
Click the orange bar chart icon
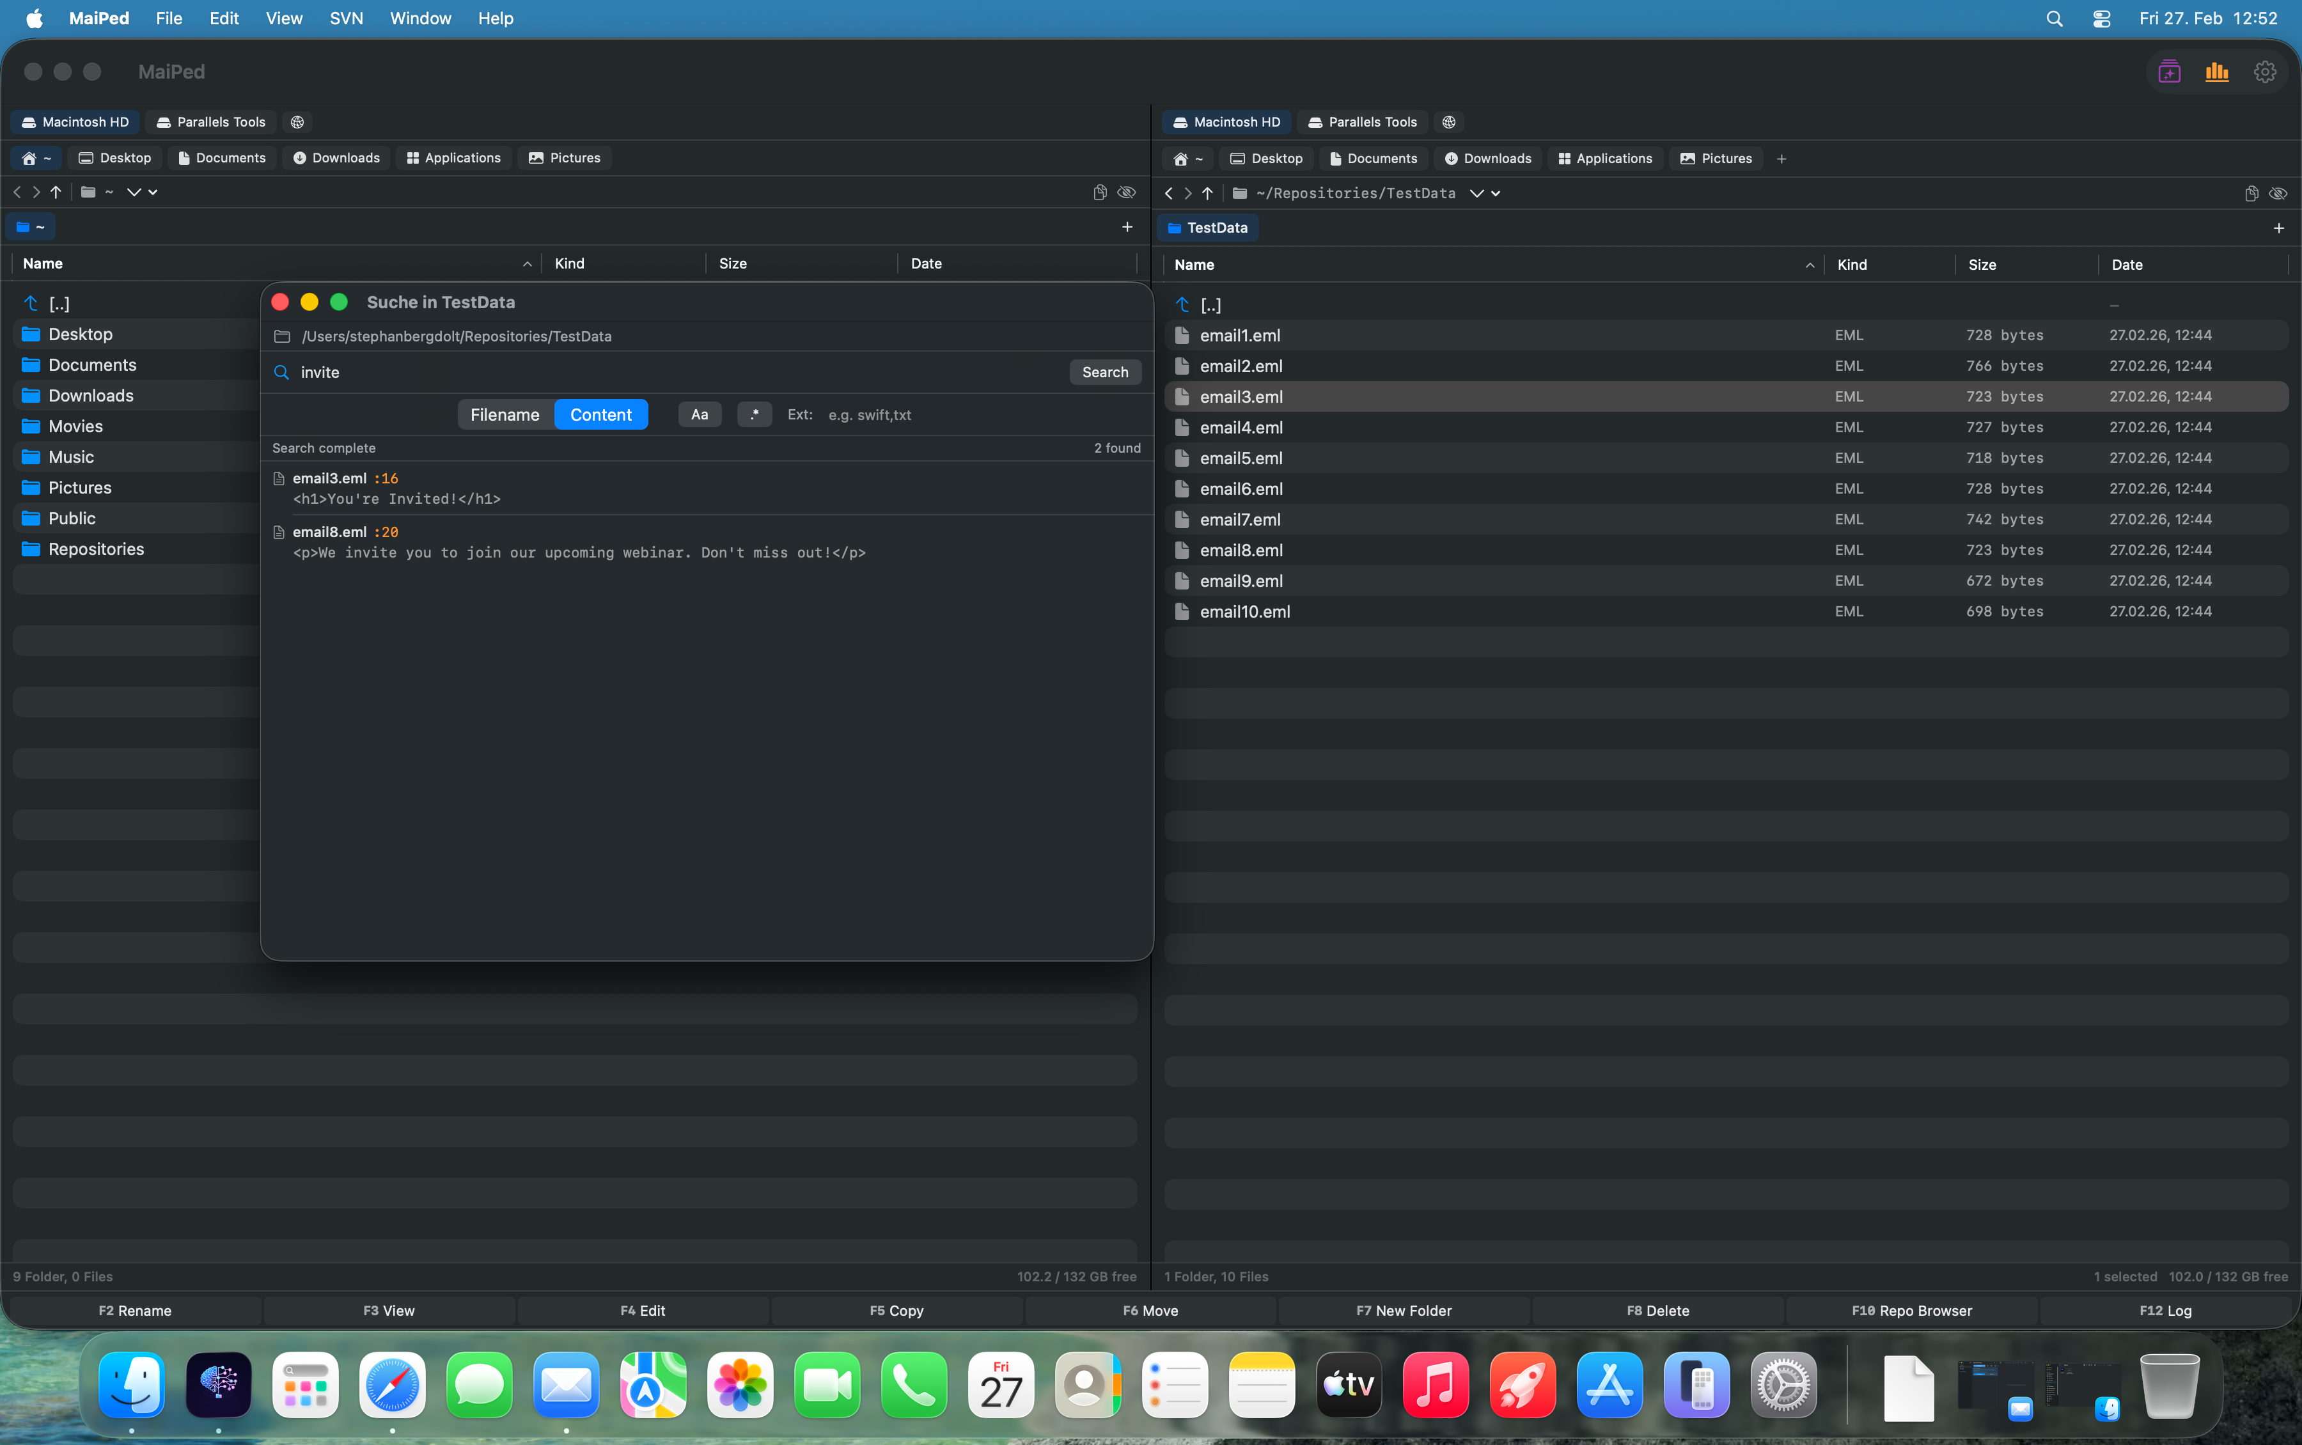tap(2216, 73)
